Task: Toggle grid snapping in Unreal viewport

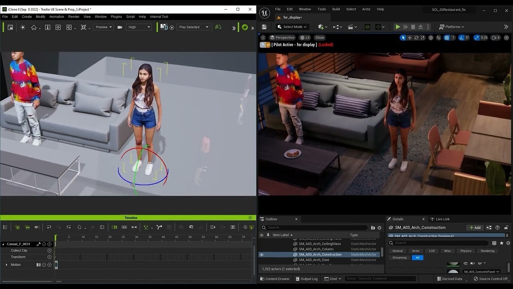Action: (446, 38)
